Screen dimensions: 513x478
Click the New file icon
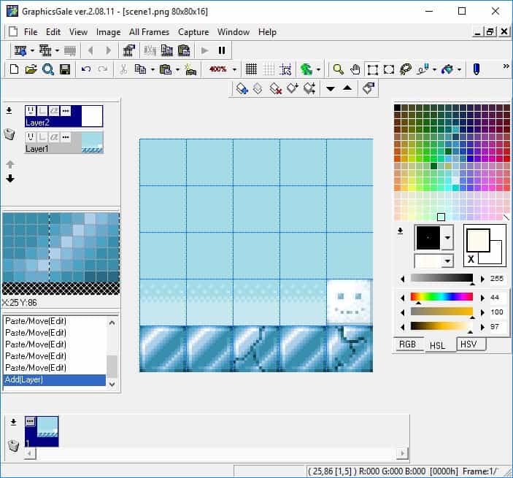pos(14,69)
